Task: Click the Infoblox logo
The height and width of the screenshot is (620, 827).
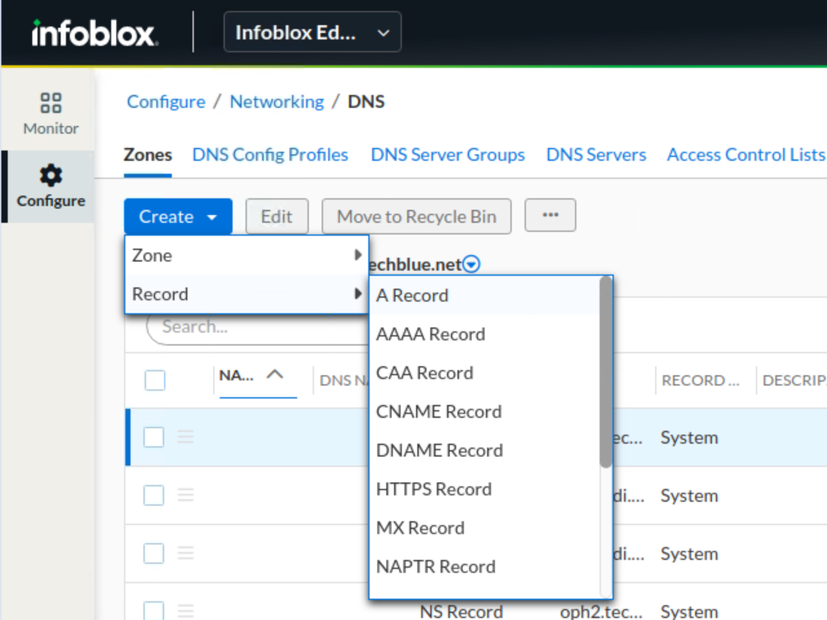Action: point(94,33)
